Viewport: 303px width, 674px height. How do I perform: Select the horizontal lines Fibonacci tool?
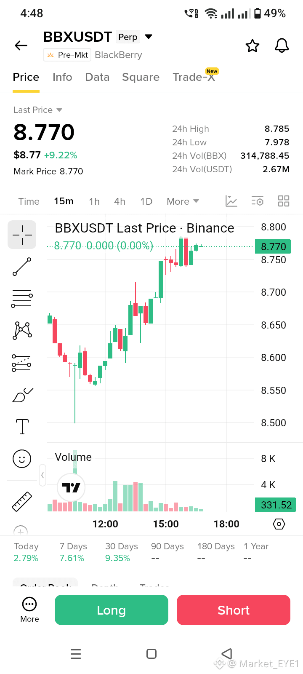tap(22, 299)
